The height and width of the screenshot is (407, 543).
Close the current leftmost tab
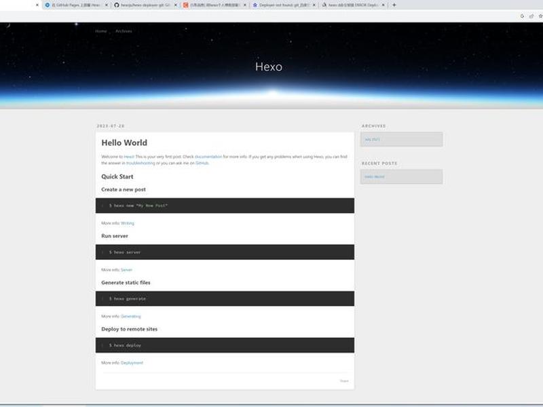pos(37,5)
